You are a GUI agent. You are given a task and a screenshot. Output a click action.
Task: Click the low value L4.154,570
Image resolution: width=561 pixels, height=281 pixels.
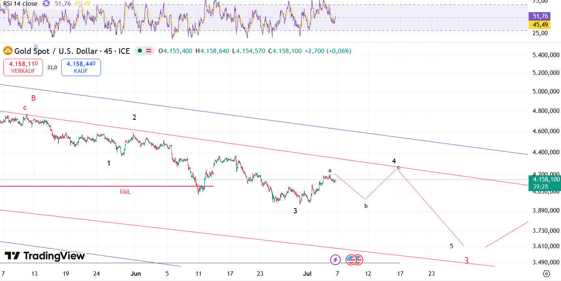click(x=248, y=51)
